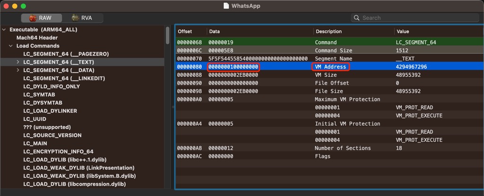This screenshot has width=484, height=196.
Task: Select the ??? (unsupported) entry
Action: 47,127
